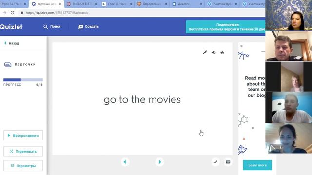312x175 pixels.
Task: Open Параметры options button
Action: (23, 166)
